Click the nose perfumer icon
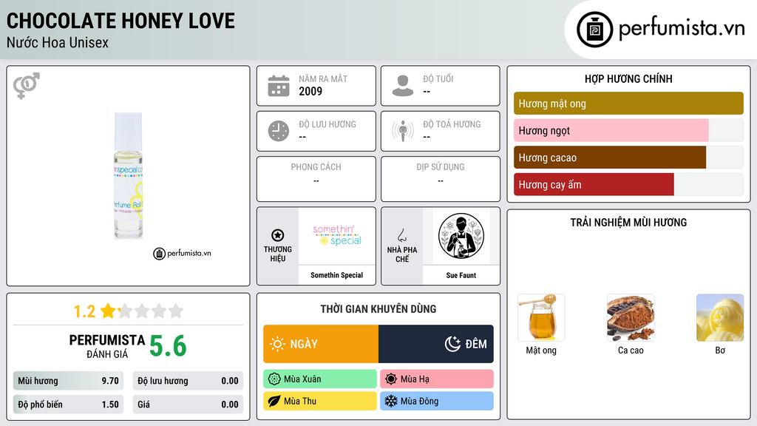 click(x=401, y=235)
